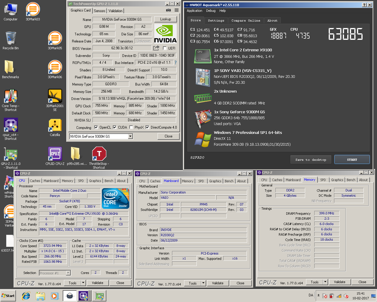Click the Core Speed 3723.94 MHz value

(53, 246)
